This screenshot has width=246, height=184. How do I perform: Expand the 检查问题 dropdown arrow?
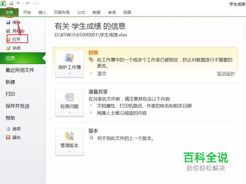pos(70,112)
